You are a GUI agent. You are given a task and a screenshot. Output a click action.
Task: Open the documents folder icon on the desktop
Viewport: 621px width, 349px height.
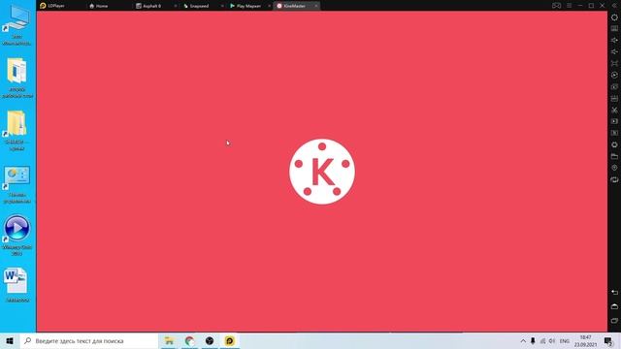tap(16, 78)
